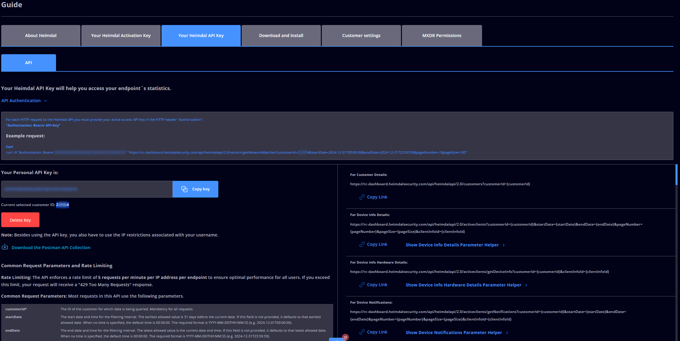Copy link for Device Info Hardware Details
Image resolution: width=680 pixels, height=341 pixels.
point(373,285)
